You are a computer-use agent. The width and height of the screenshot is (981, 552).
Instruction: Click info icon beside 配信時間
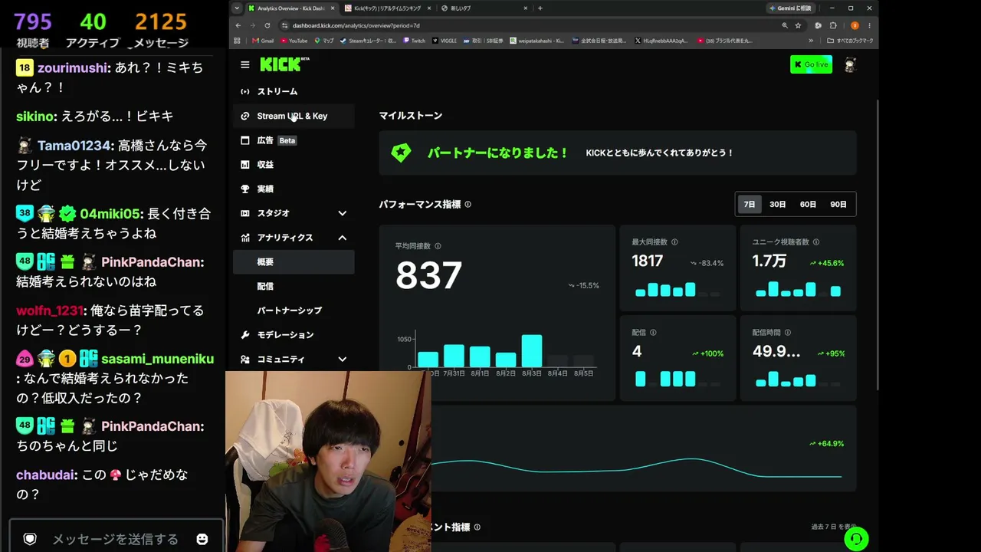[x=787, y=333]
